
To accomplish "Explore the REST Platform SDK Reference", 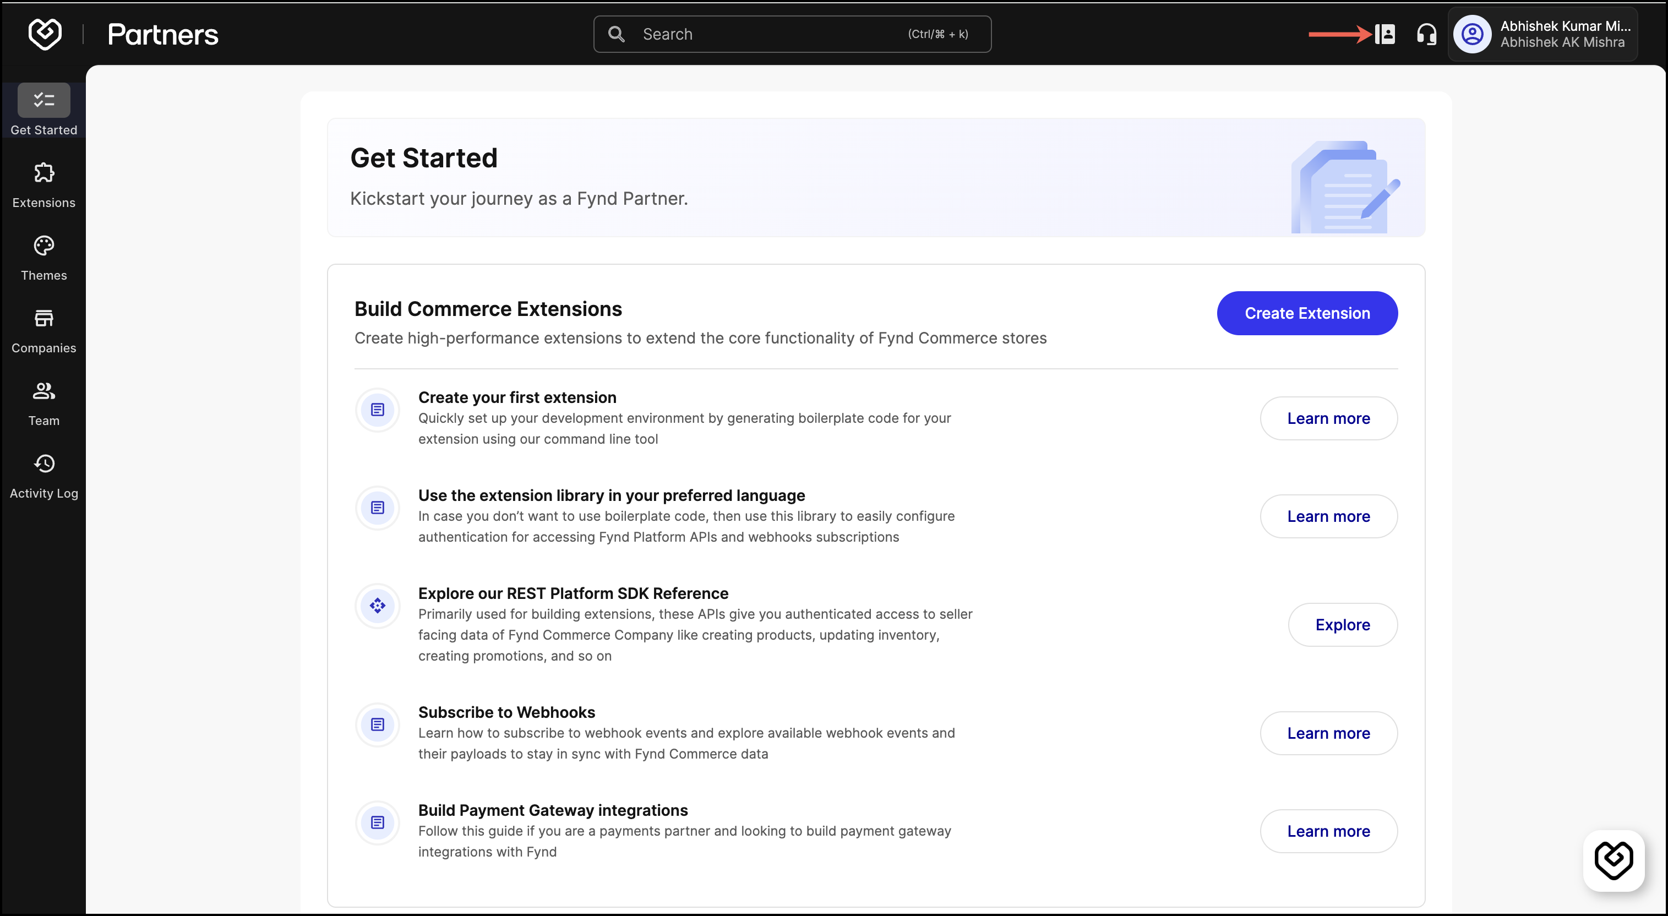I will 1343,625.
